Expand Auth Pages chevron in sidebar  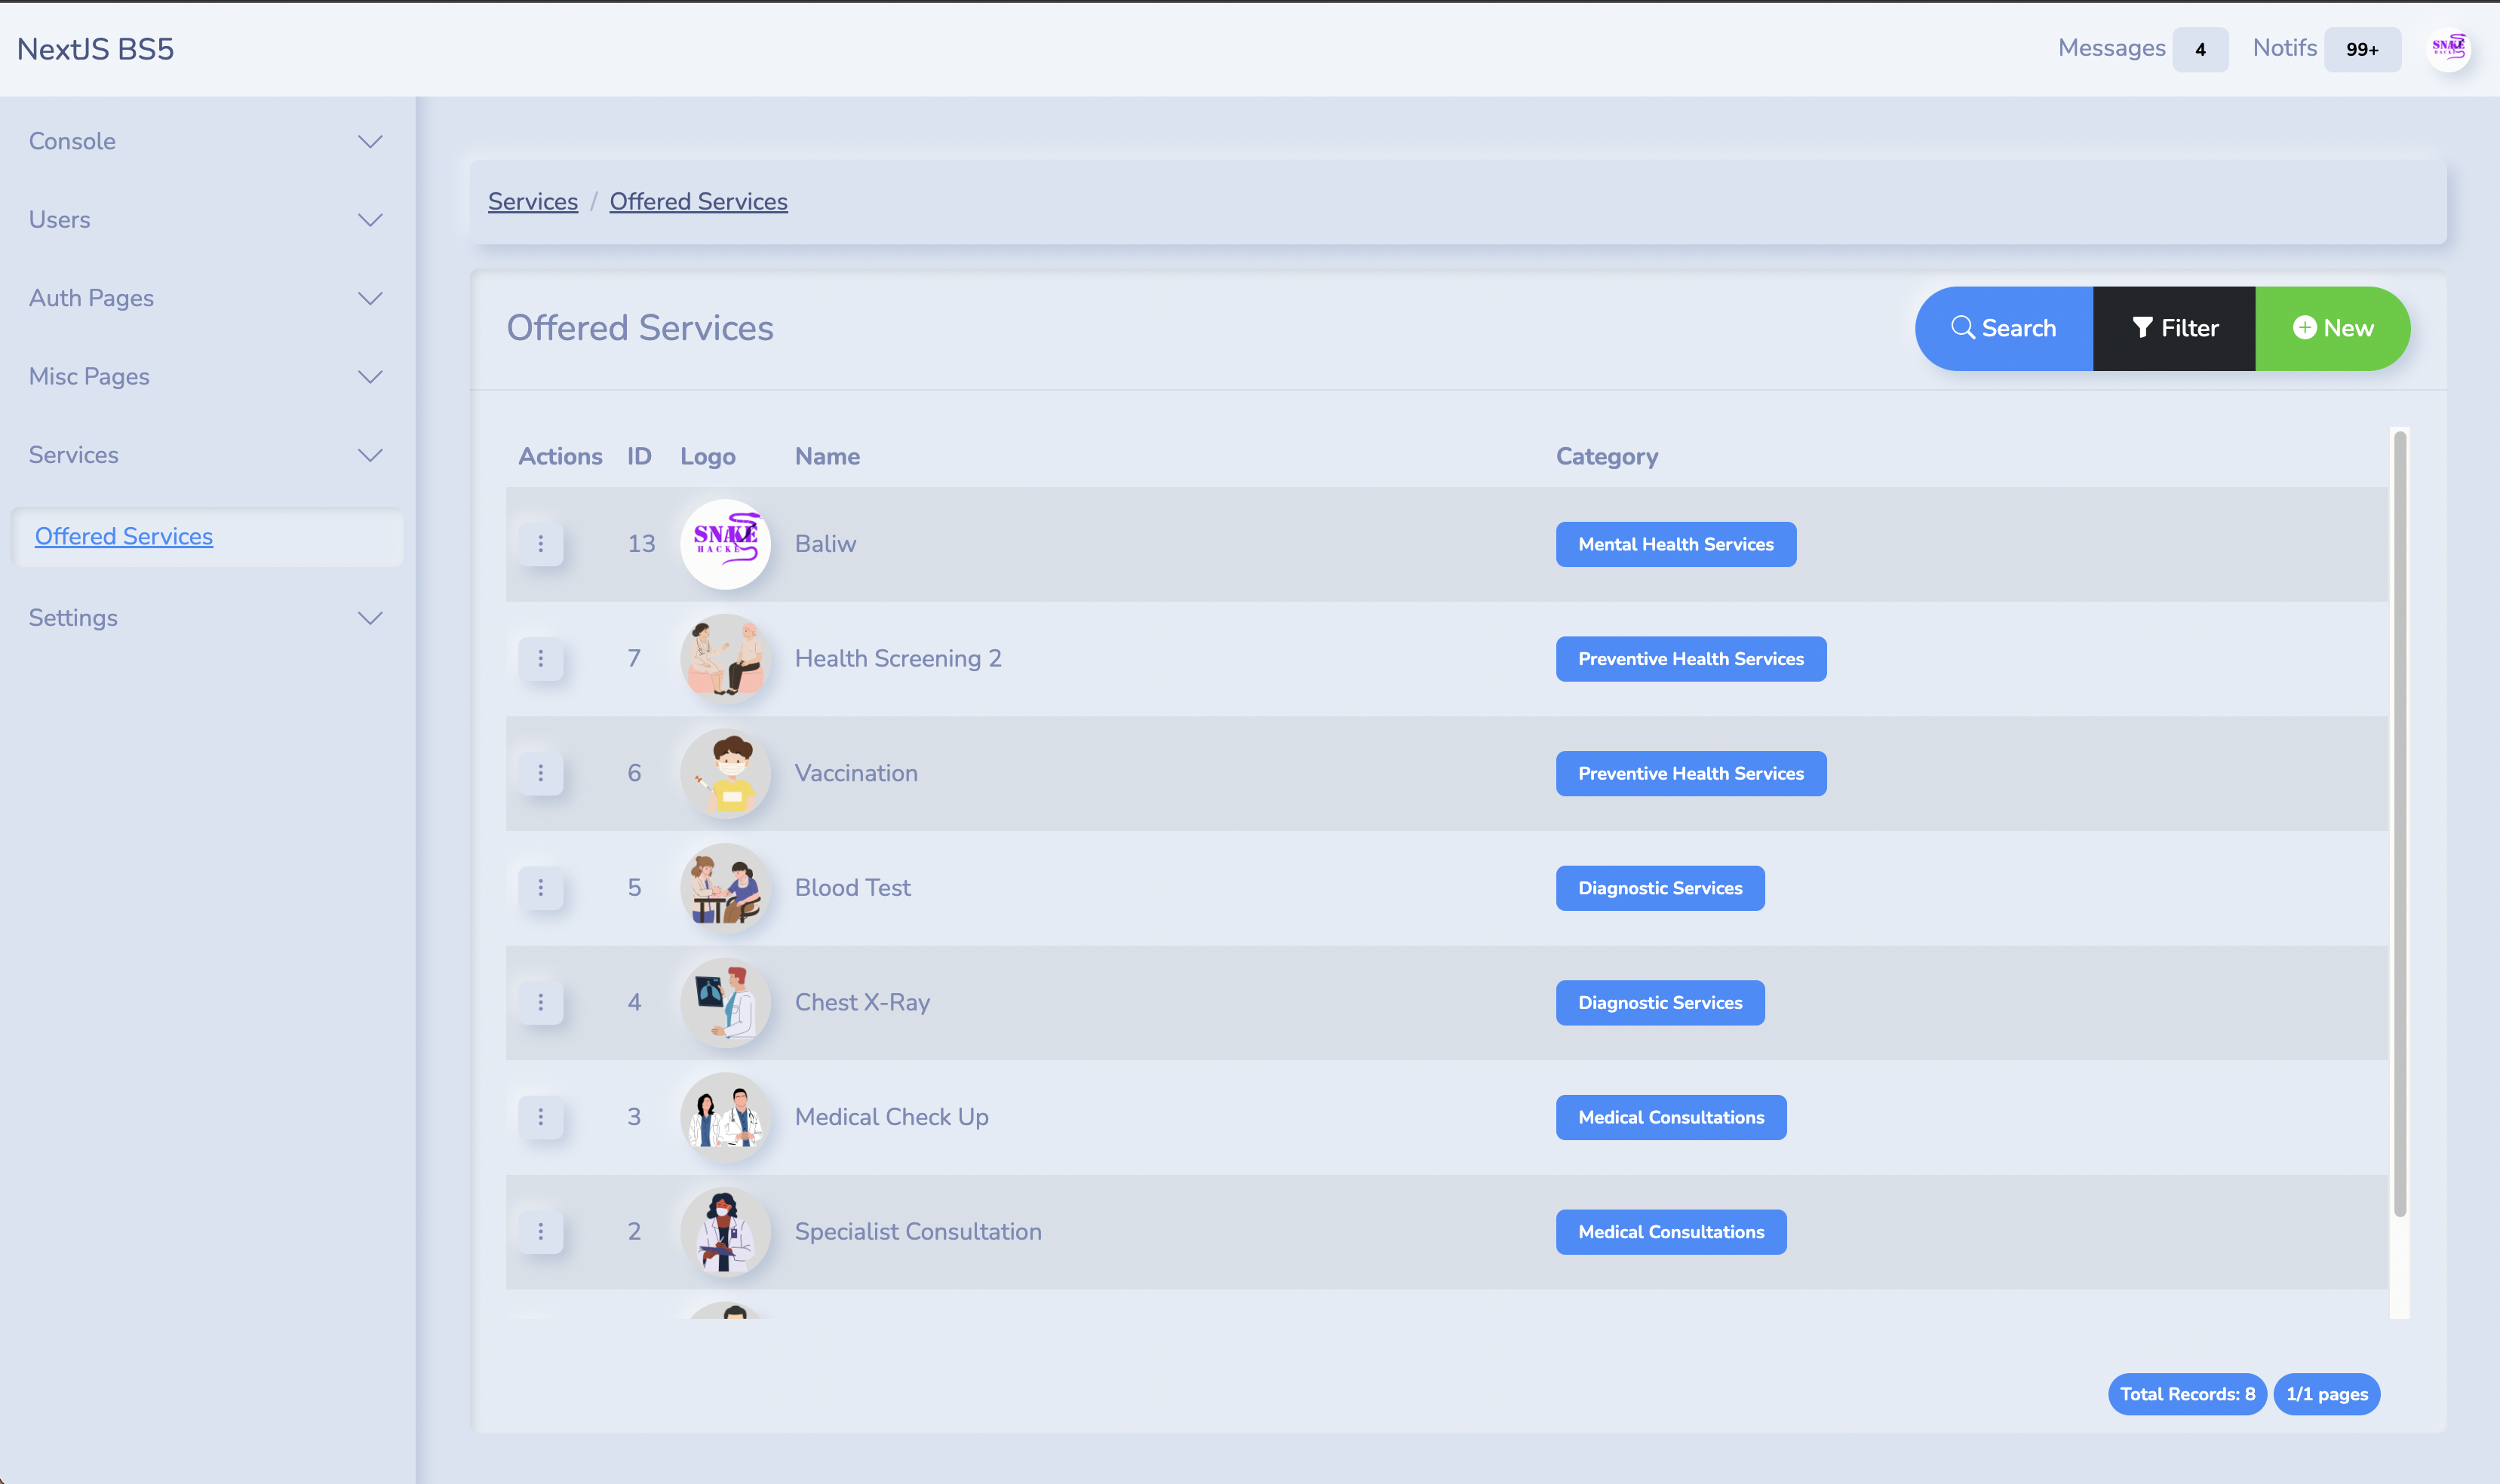[370, 298]
